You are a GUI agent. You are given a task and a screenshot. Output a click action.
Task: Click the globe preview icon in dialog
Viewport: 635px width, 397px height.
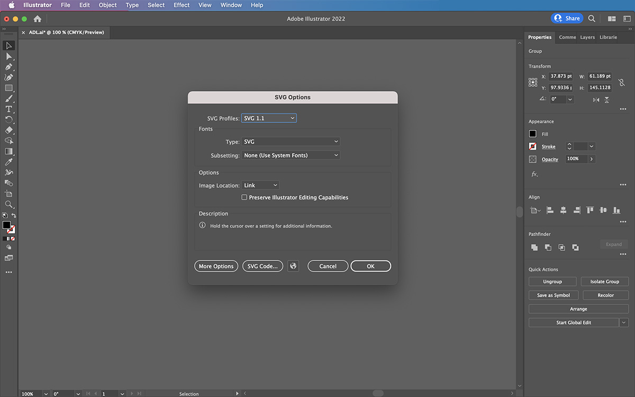click(293, 266)
